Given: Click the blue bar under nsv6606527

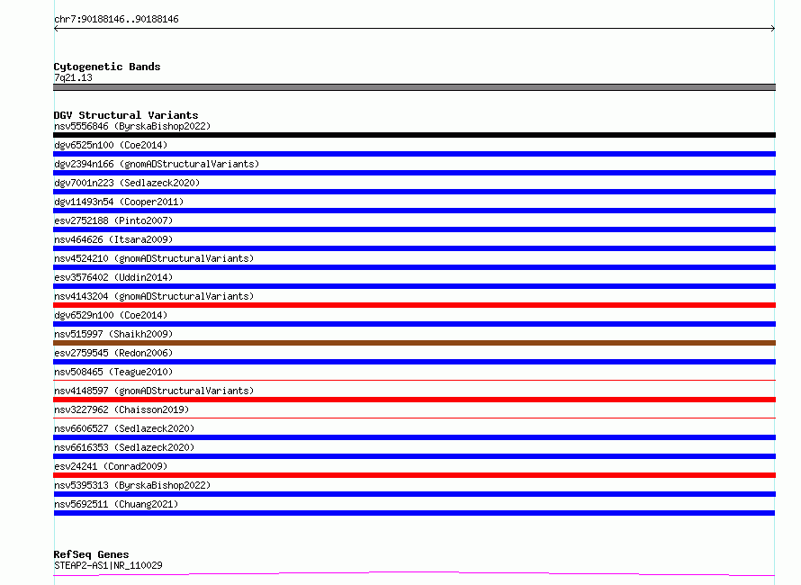Looking at the screenshot, I should [x=414, y=437].
